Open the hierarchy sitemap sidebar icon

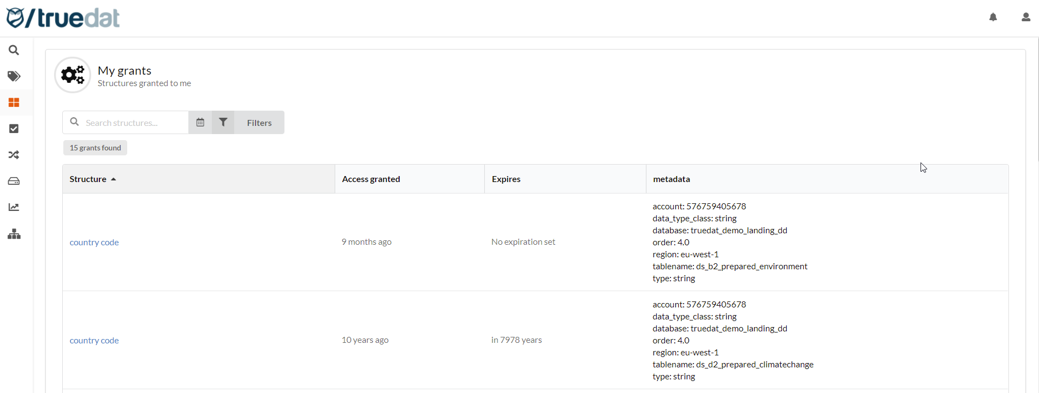tap(14, 234)
